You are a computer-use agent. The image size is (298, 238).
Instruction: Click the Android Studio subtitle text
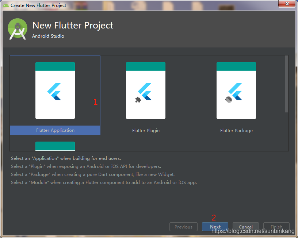[x=48, y=36]
